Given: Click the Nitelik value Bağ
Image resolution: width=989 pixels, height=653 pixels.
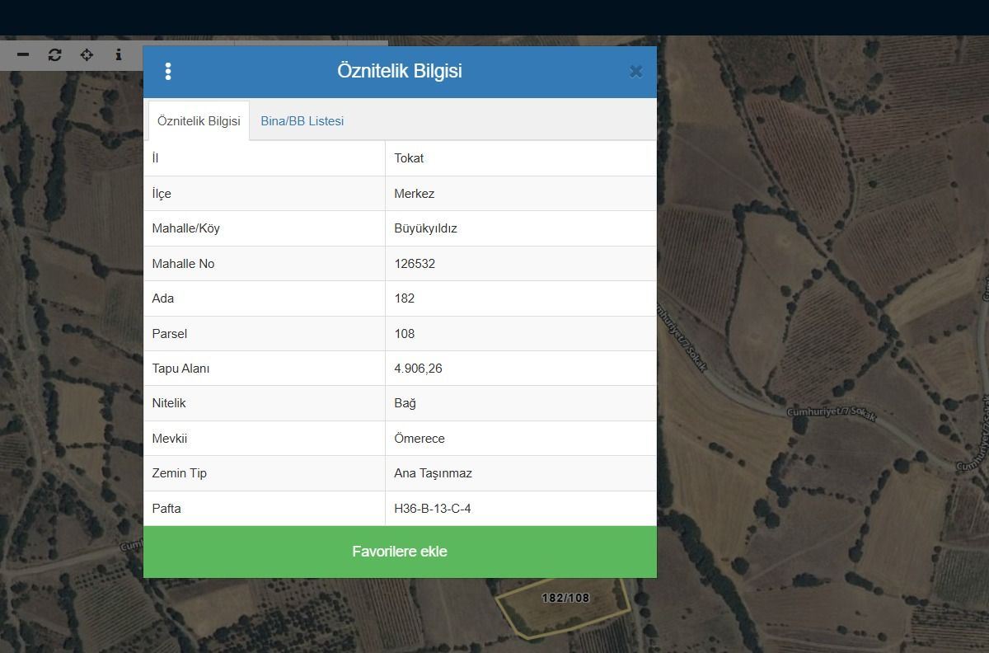Looking at the screenshot, I should [x=405, y=403].
